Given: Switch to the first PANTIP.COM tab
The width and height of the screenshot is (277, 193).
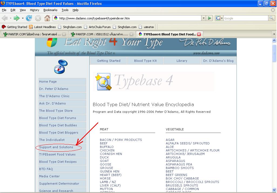Looking at the screenshot, I should [x=34, y=34].
